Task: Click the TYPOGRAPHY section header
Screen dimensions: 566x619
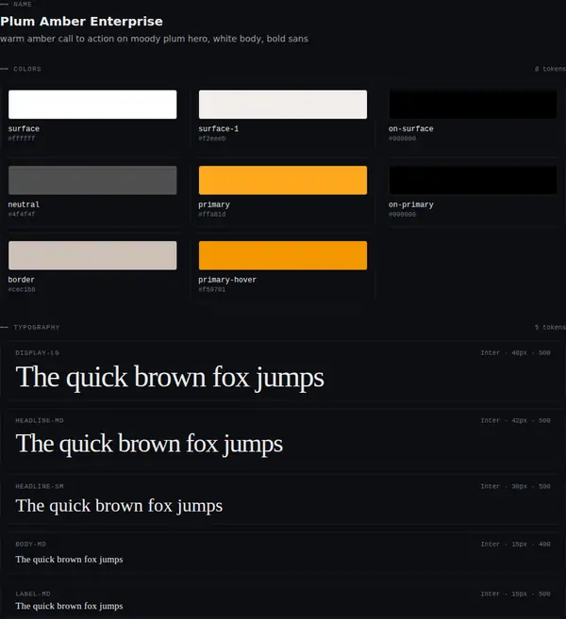Action: pos(37,328)
